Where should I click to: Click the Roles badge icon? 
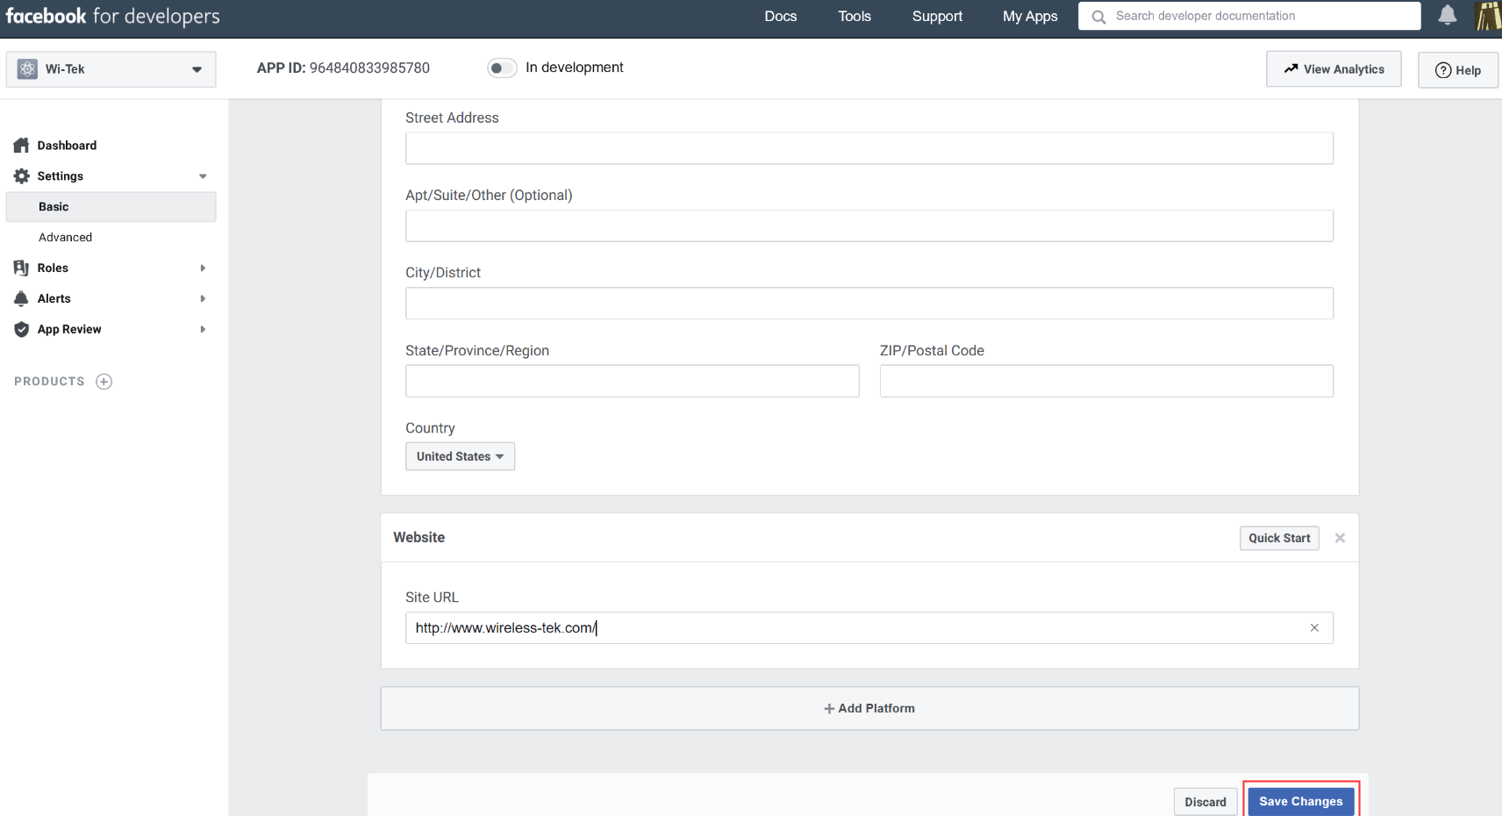coord(21,268)
